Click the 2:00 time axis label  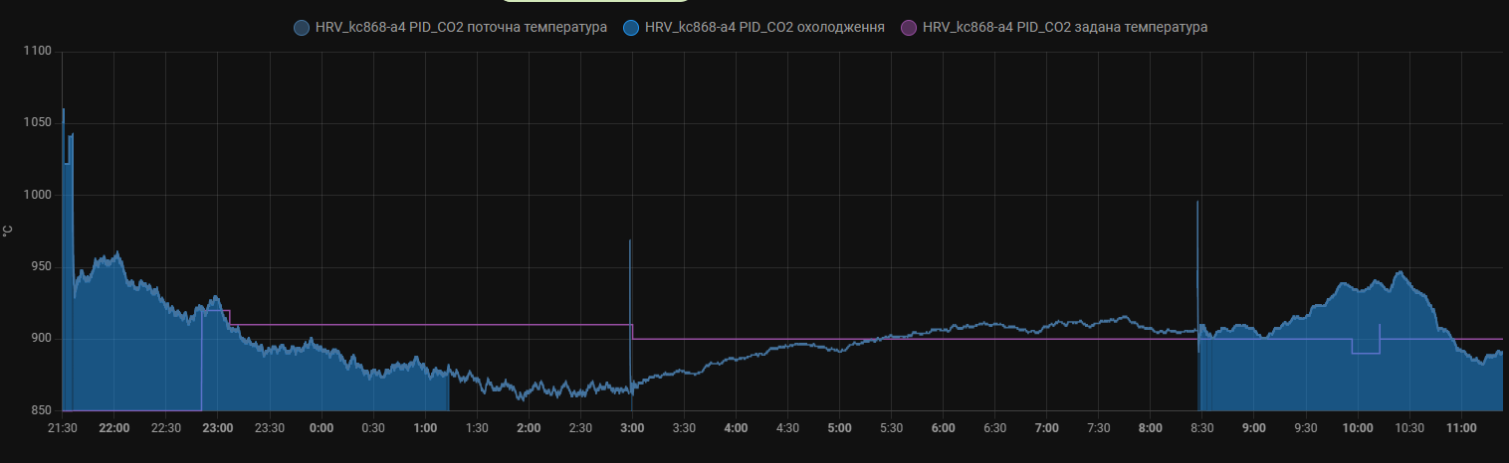pos(529,428)
